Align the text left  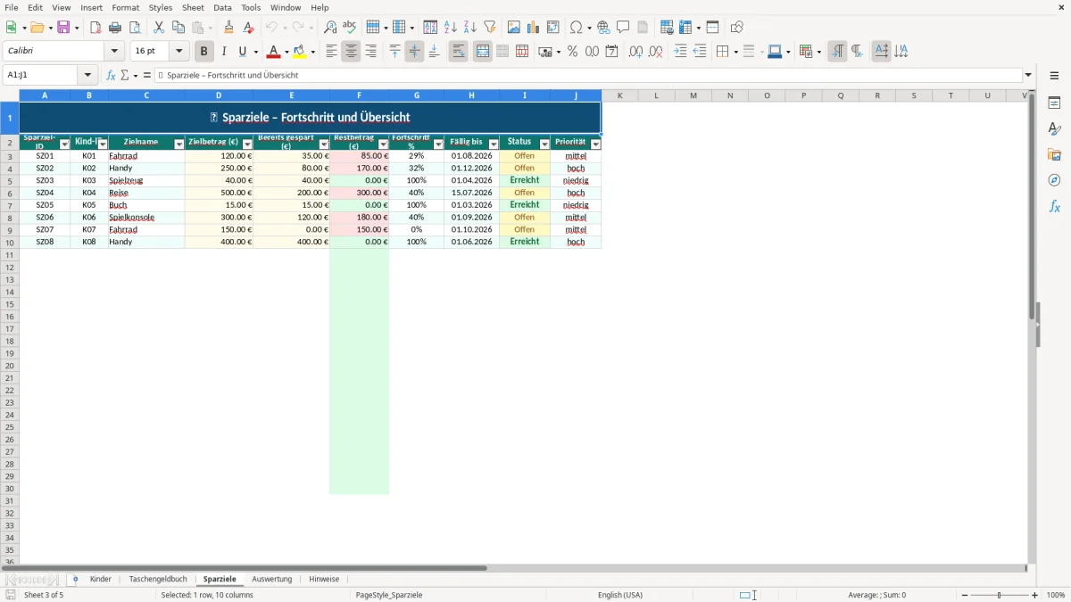tap(331, 52)
